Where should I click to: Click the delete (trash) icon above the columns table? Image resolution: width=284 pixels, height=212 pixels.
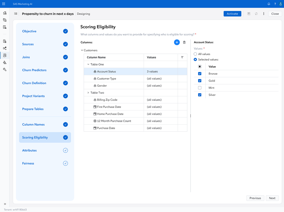[184, 42]
